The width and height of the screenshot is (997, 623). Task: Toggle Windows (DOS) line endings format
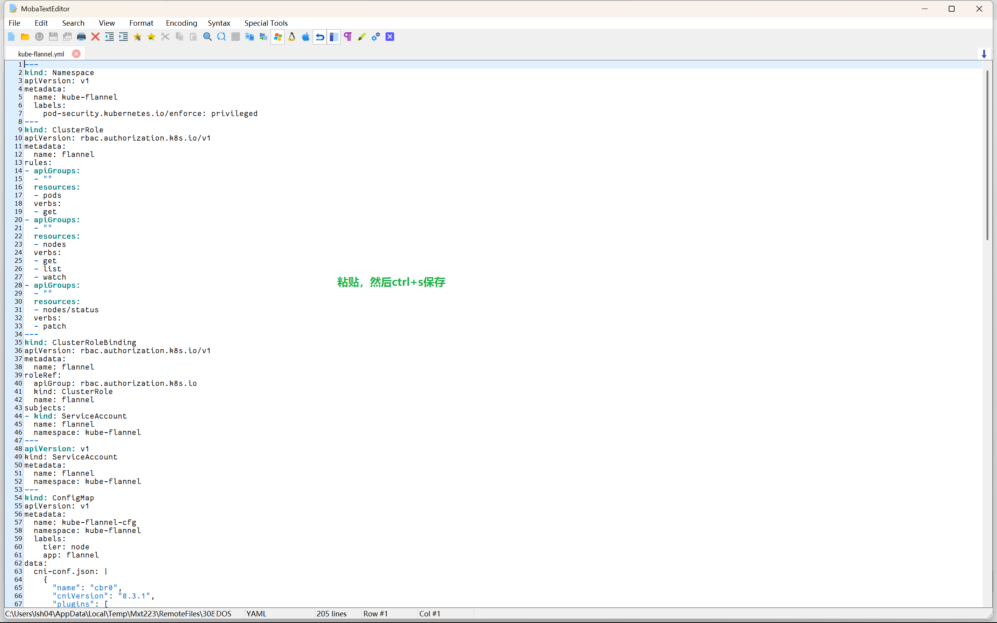[278, 37]
